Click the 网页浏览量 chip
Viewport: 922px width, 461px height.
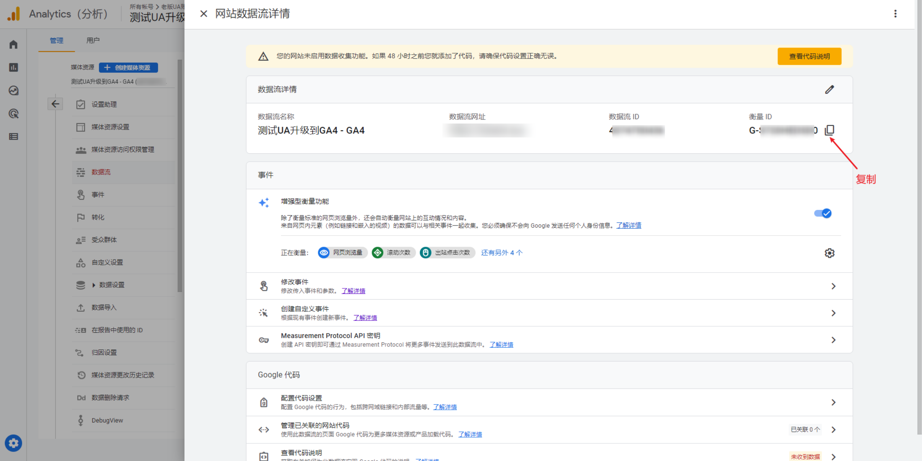pos(343,253)
